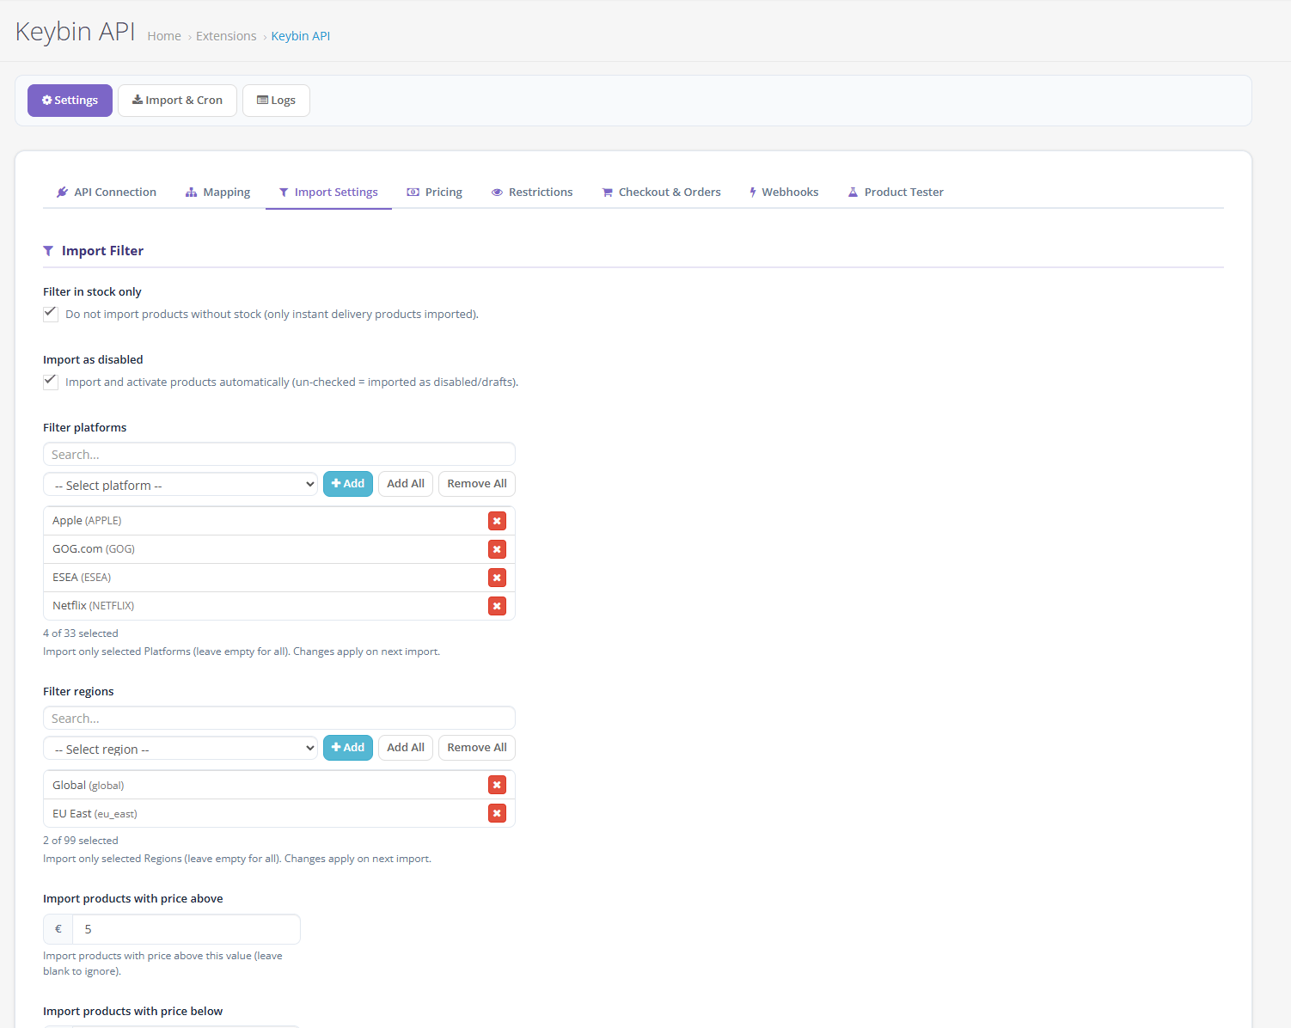Delete ESEA from selected platforms
The height and width of the screenshot is (1028, 1291).
[x=497, y=578]
